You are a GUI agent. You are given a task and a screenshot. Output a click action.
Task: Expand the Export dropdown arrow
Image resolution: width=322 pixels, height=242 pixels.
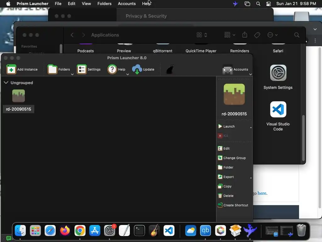pos(251,178)
